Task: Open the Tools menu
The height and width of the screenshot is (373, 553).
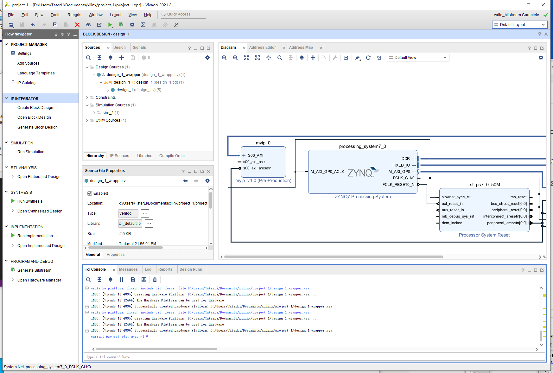Action: (55, 15)
